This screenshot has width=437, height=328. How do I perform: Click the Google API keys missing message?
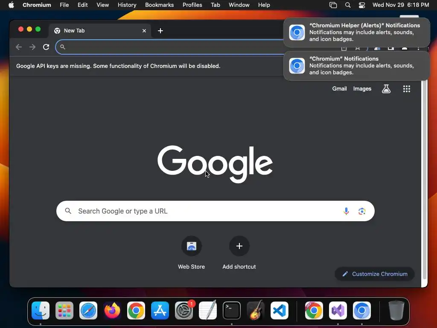(118, 66)
